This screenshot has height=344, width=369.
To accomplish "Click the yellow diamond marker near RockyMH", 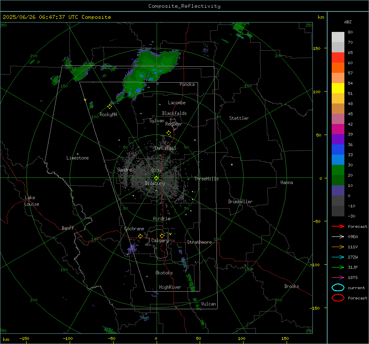I will (x=109, y=107).
